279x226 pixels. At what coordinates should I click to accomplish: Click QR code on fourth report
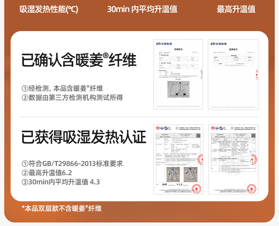point(253,136)
